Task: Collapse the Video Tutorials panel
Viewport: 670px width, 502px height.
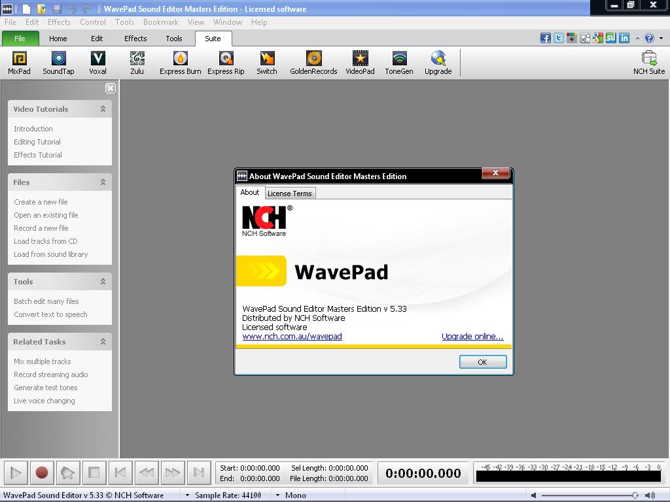Action: (x=103, y=109)
